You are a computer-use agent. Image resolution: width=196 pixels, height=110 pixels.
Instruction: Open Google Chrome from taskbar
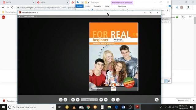[88, 107]
